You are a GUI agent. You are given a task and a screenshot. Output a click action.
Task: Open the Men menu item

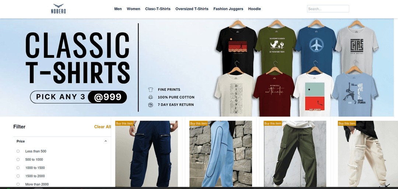tap(118, 9)
